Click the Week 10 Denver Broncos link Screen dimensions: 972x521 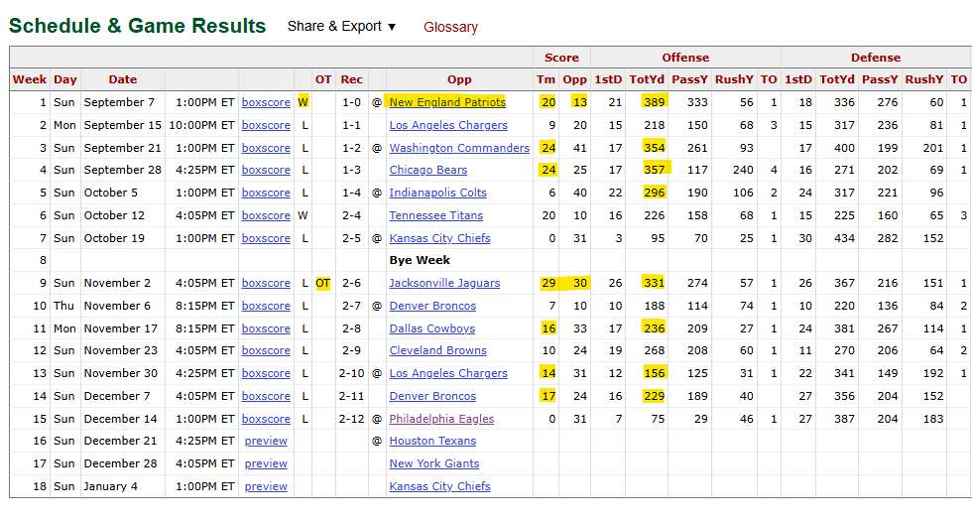pos(432,306)
